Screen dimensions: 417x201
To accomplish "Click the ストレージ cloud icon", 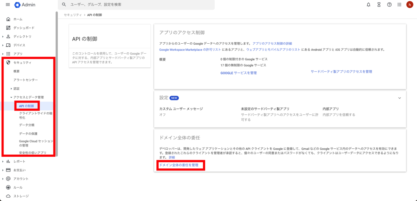I will 8,196.
